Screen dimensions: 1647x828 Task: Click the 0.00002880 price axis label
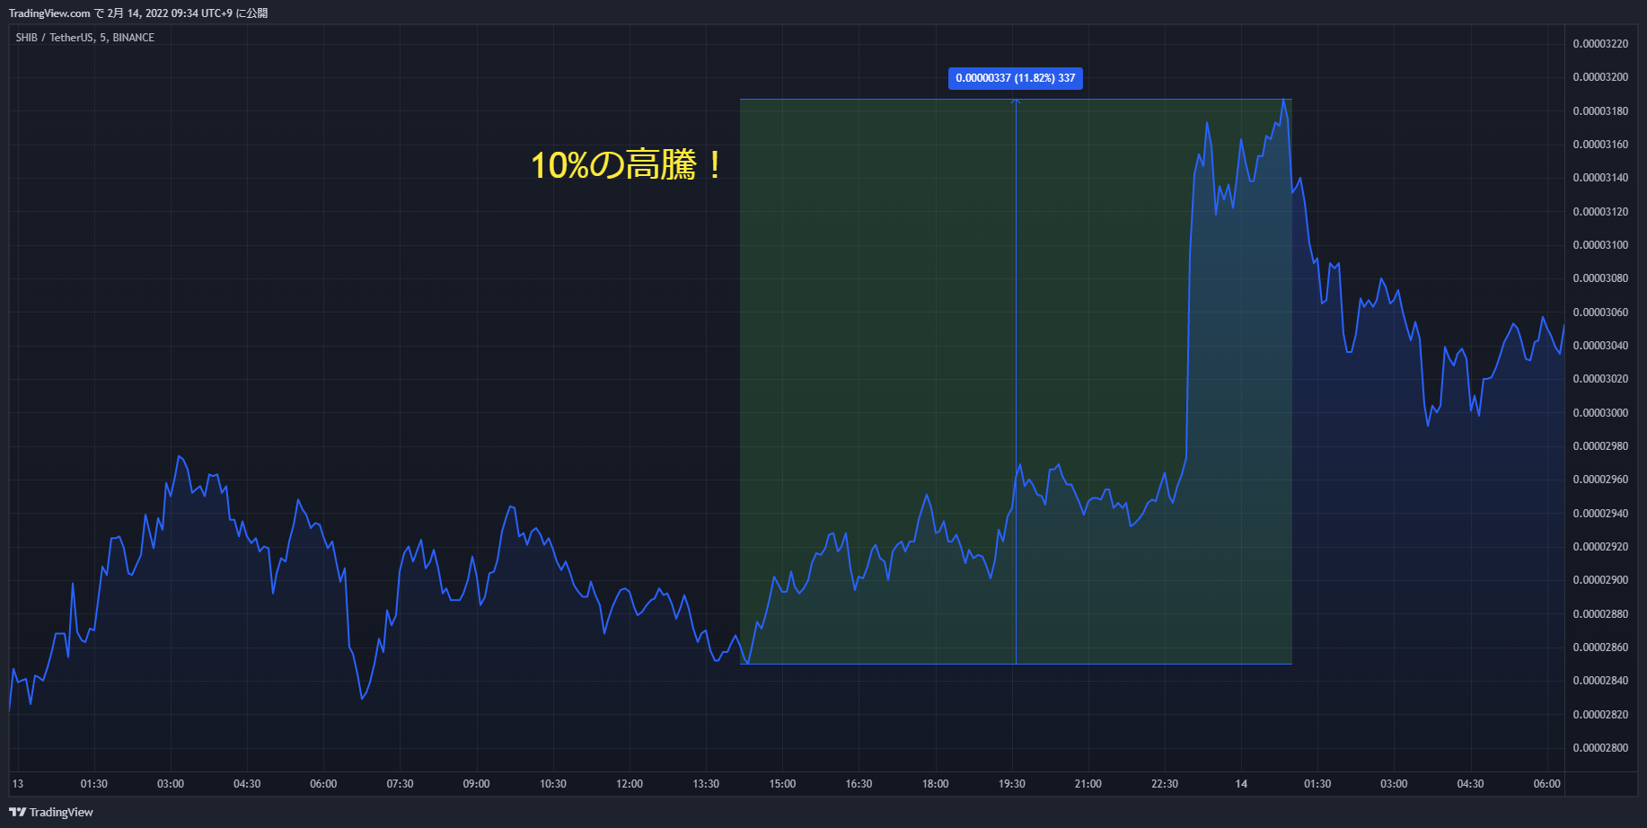pos(1600,614)
